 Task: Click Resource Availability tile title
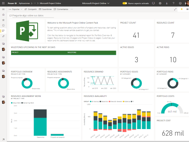[x=95, y=96]
